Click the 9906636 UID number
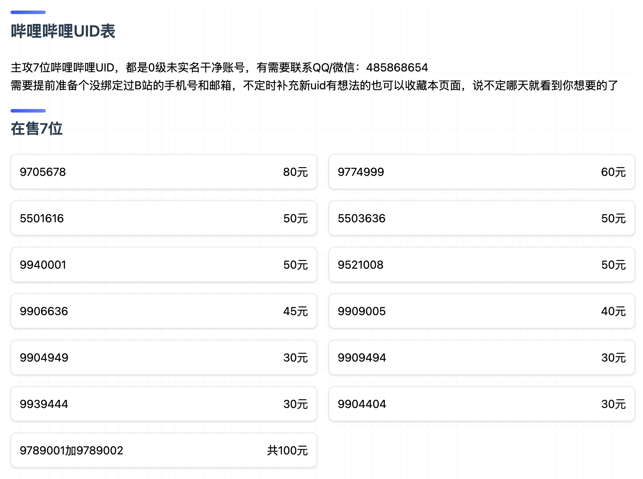Screen dimensions: 643x479 click(44, 311)
